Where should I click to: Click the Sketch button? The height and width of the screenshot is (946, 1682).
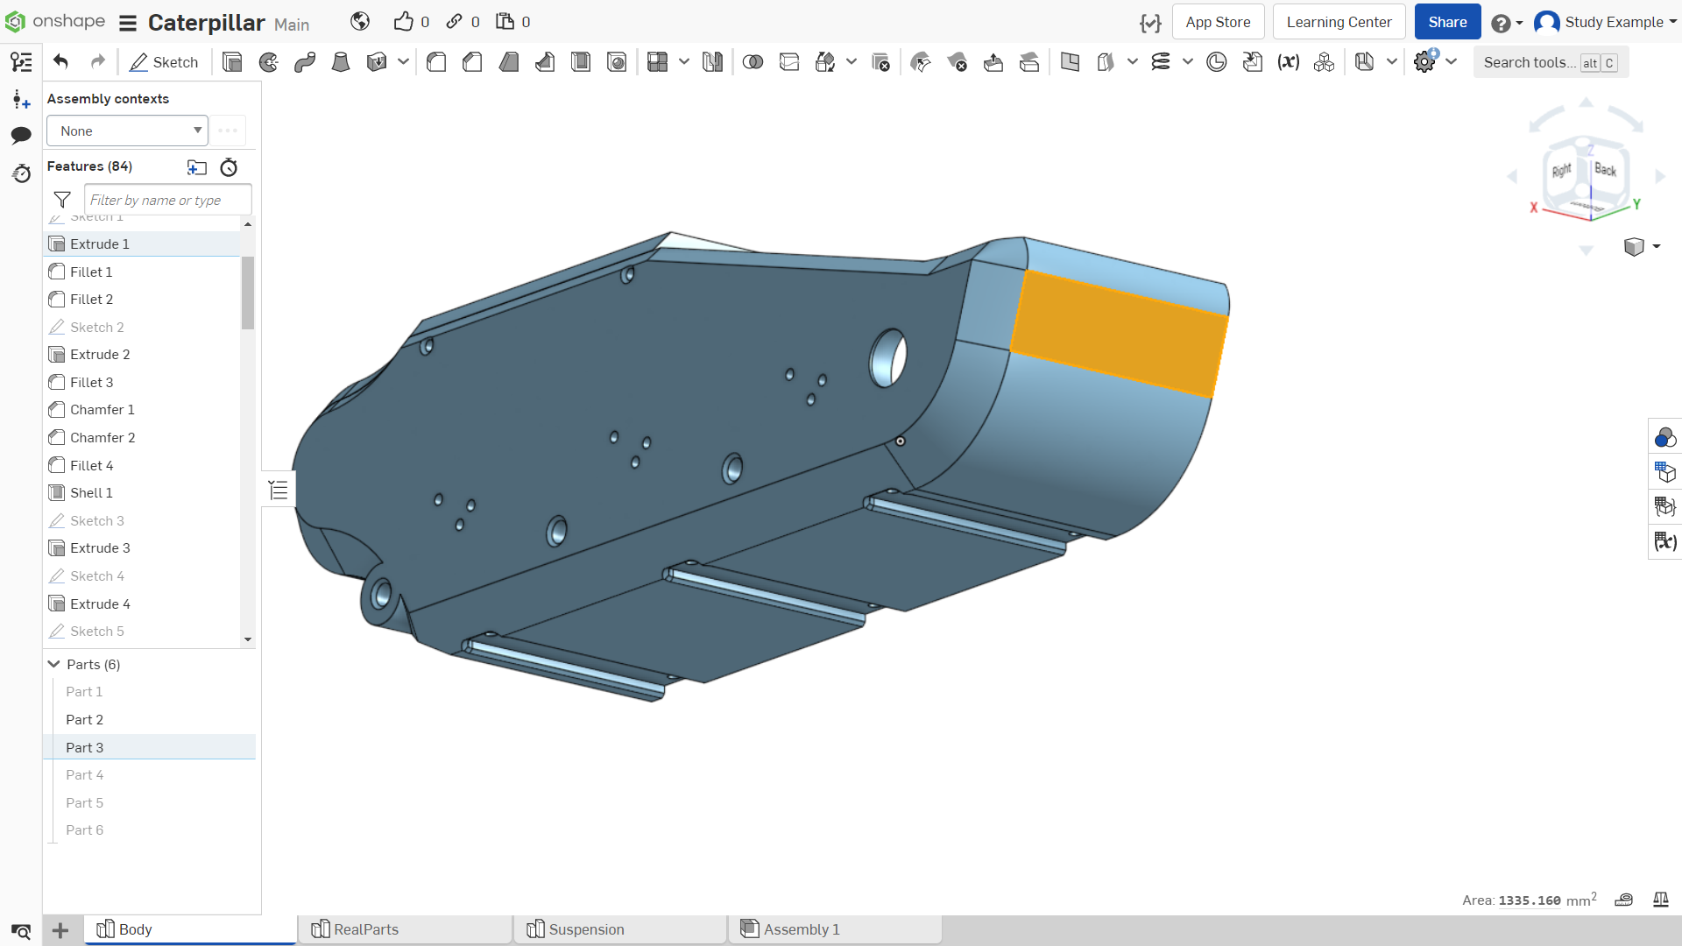pos(164,62)
